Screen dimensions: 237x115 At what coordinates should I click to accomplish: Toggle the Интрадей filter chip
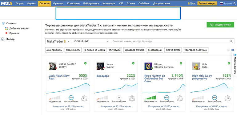click(x=115, y=50)
